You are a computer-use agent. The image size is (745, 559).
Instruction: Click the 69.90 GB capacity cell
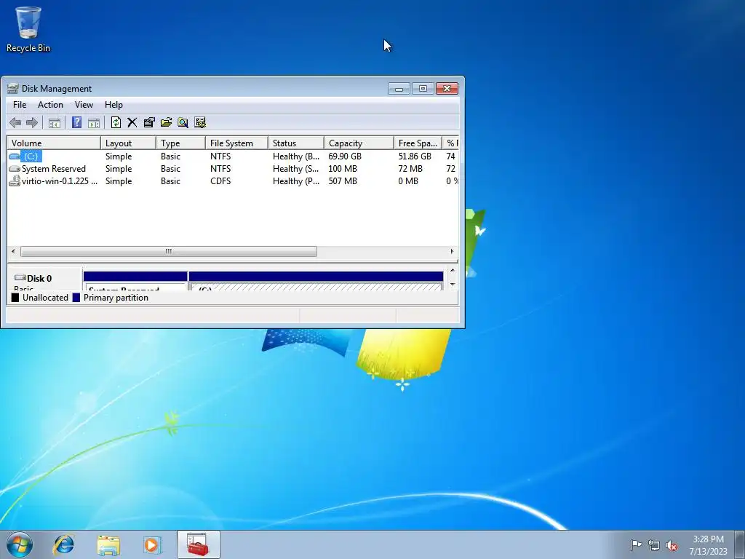(x=345, y=156)
